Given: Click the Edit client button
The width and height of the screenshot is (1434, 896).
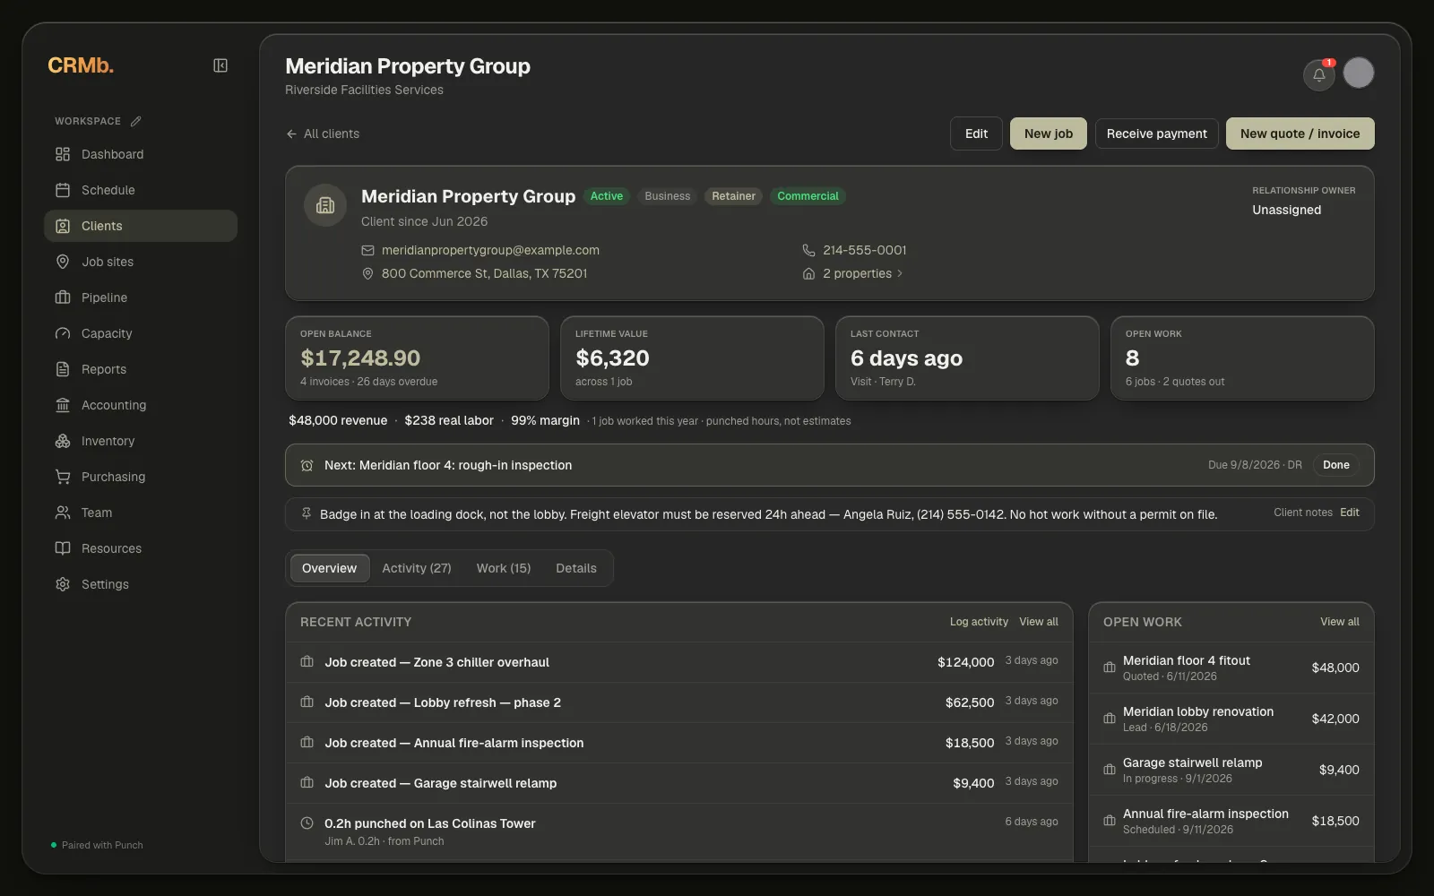Looking at the screenshot, I should [976, 134].
